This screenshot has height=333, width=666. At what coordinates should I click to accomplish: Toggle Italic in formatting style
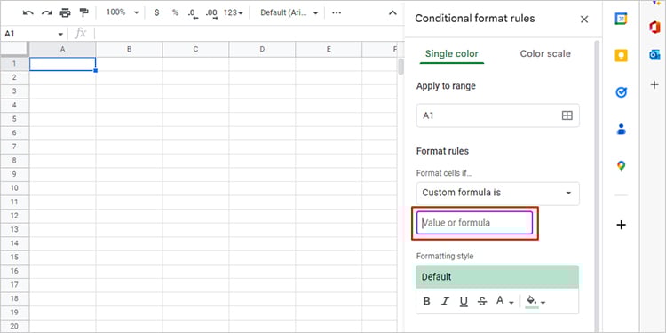445,302
